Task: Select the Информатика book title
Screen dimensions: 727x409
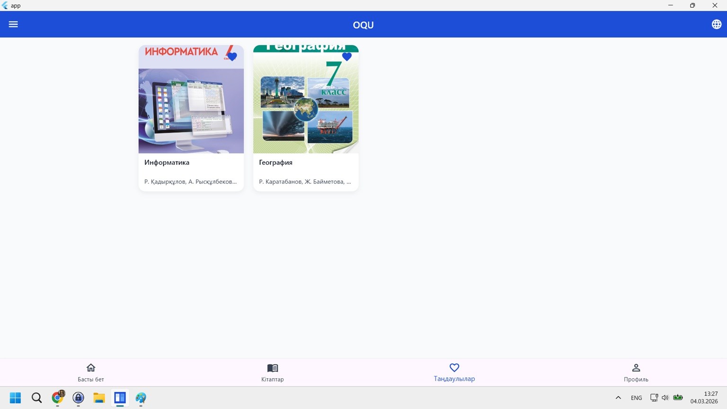Action: click(167, 162)
